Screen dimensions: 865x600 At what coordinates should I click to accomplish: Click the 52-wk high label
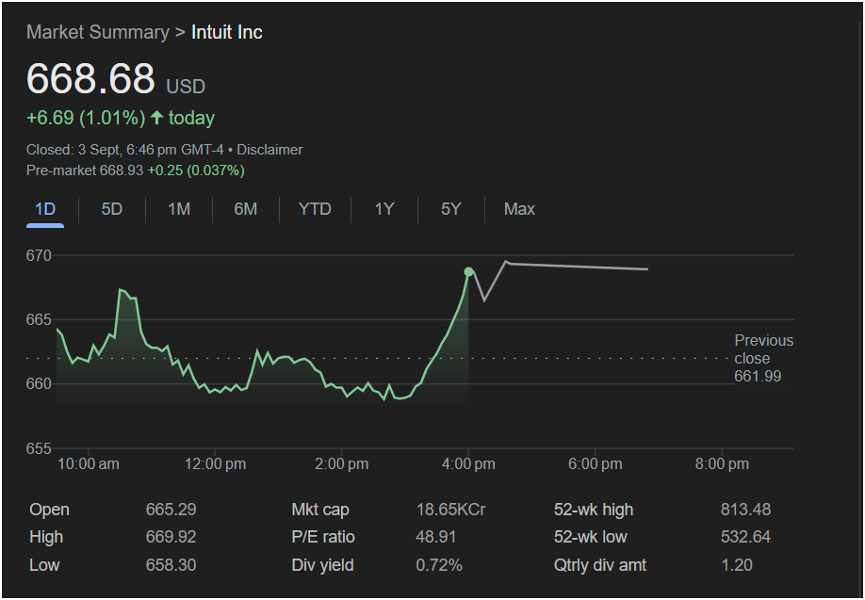coord(594,510)
